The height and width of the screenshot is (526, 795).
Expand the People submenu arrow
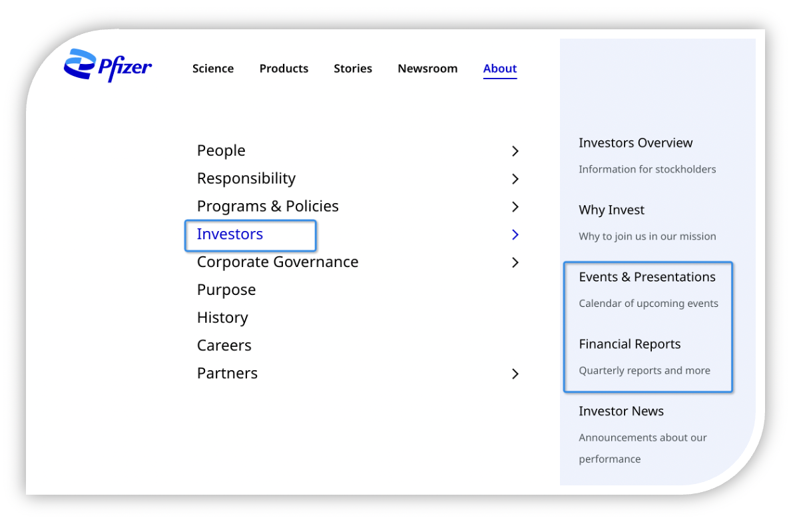[515, 151]
